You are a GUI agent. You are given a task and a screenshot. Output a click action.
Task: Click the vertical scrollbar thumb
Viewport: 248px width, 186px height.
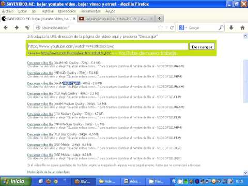[x=245, y=81]
